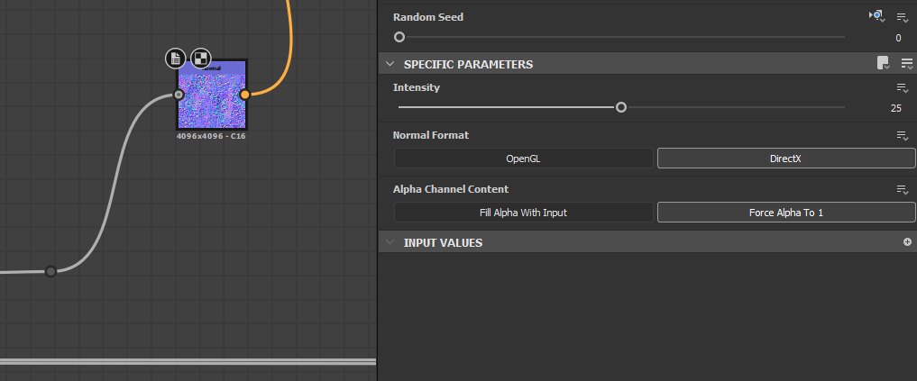
Task: Set Normal Format to OpenGL
Action: (x=523, y=158)
